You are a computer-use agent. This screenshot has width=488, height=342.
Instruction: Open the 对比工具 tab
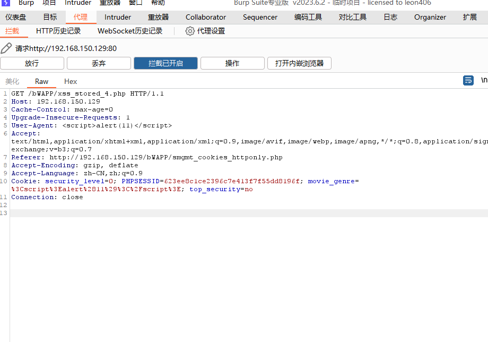352,17
